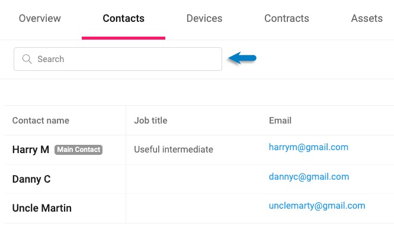Screen dimensions: 394x227
Task: Click the Useful intermediate job title cell
Action: 174,150
